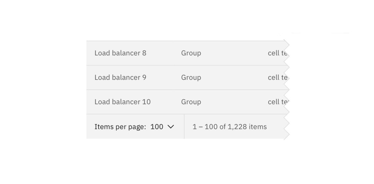The width and height of the screenshot is (374, 184).
Task: Click the number 9 in Load balancer 9
Action: (144, 77)
